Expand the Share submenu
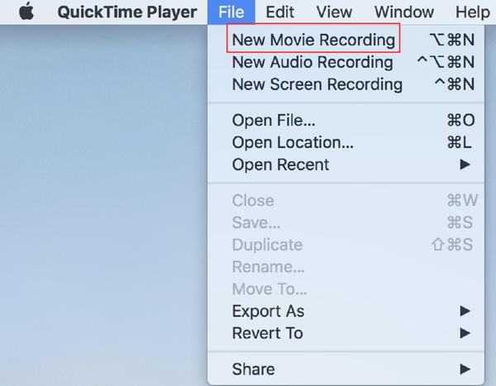496x386 pixels. (x=346, y=369)
